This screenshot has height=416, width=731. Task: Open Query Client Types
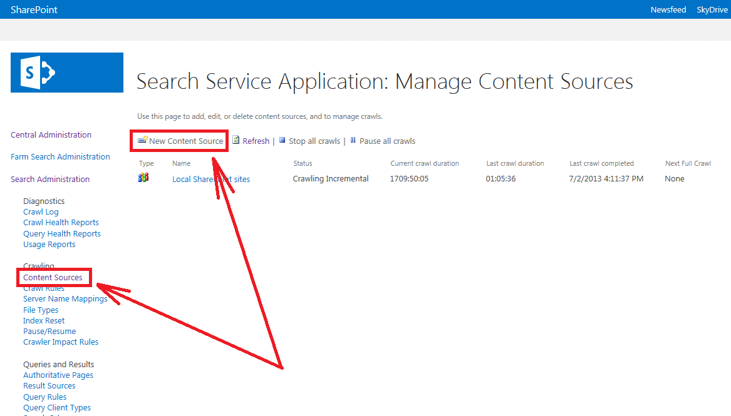pyautogui.click(x=57, y=408)
